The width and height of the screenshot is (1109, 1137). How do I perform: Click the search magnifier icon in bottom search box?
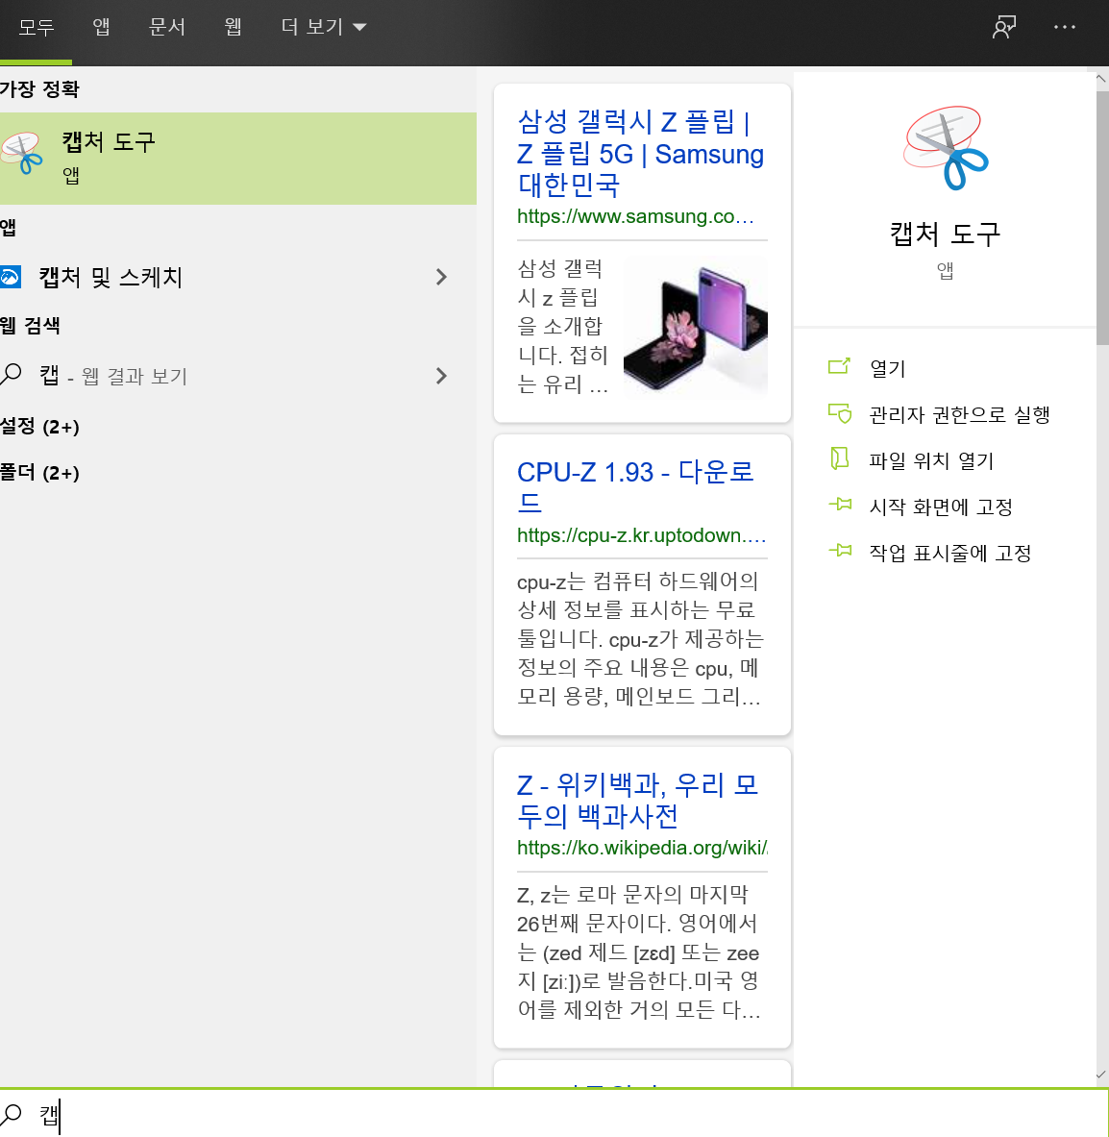tap(11, 1114)
